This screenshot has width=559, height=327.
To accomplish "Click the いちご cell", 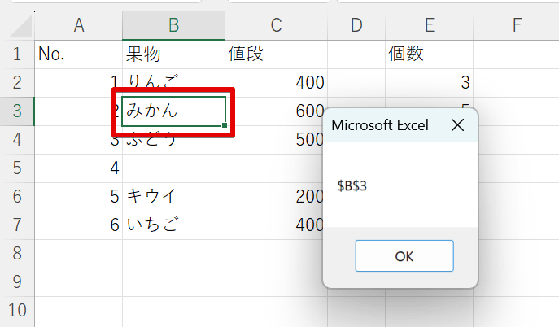I will click(x=173, y=225).
